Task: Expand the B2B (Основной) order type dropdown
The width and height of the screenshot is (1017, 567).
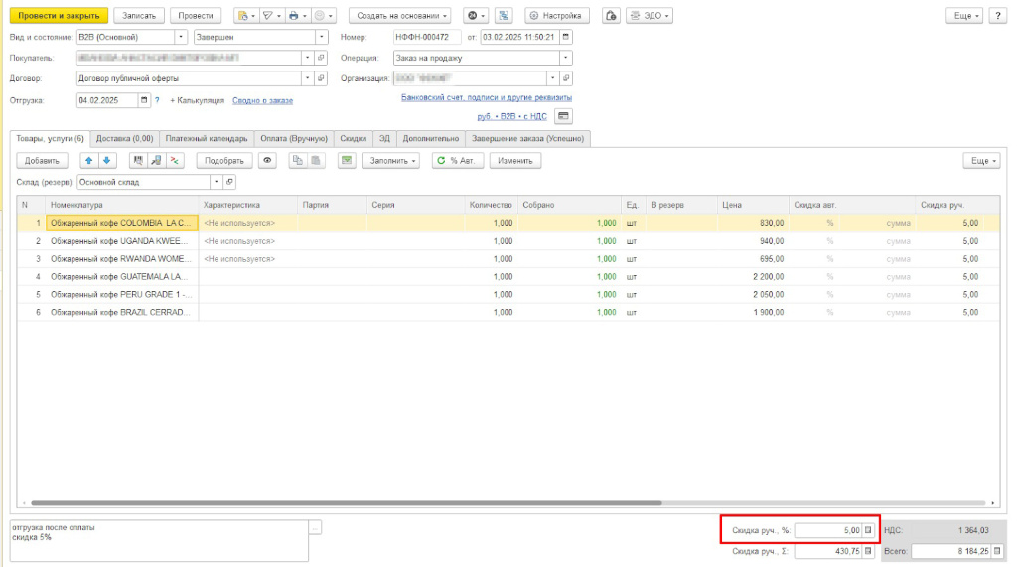Action: (181, 37)
